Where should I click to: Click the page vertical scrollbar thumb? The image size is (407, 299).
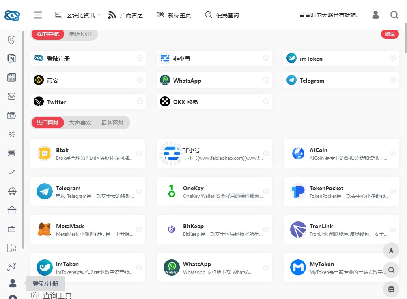[x=406, y=38]
